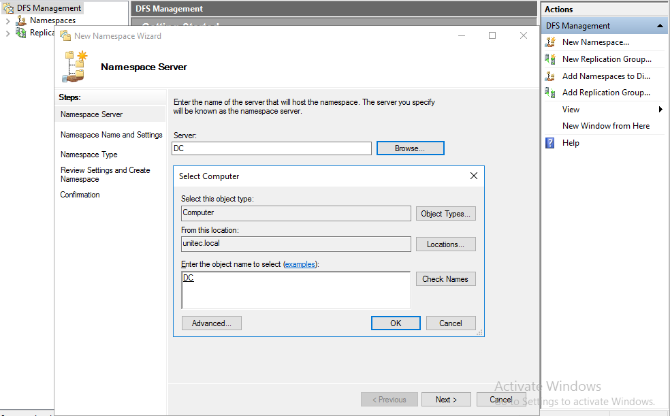
Task: Click the Add Namespaces to Display icon
Action: 550,76
